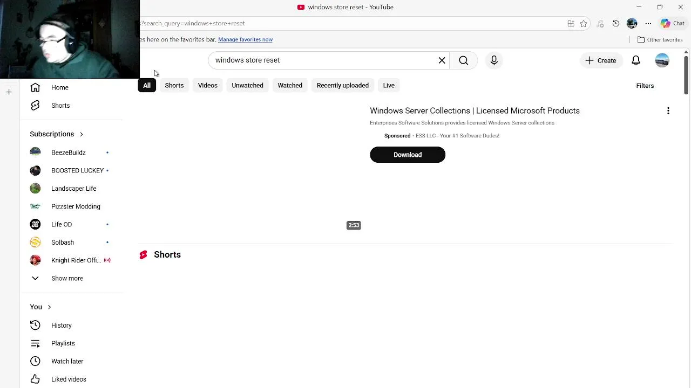The width and height of the screenshot is (691, 388).
Task: Expand Subscriptions section chevron
Action: pyautogui.click(x=81, y=134)
